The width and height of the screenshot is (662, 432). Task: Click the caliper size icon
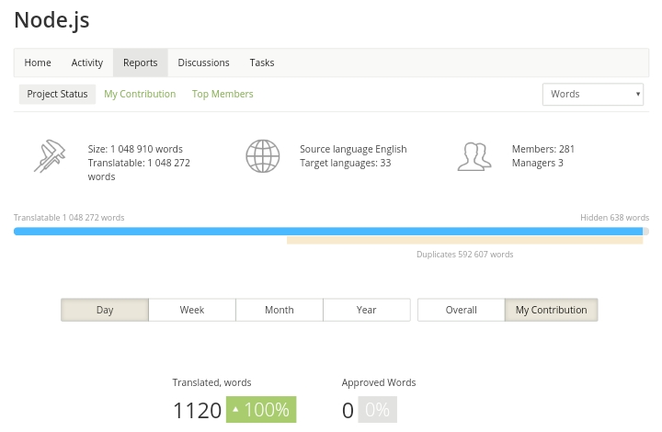click(50, 156)
